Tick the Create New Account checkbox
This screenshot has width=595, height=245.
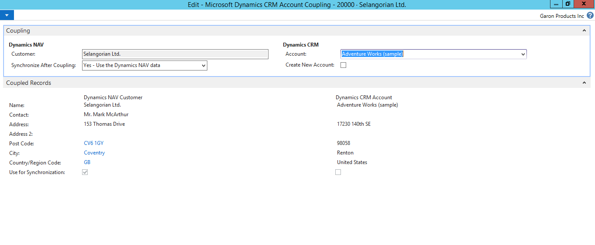click(x=343, y=65)
